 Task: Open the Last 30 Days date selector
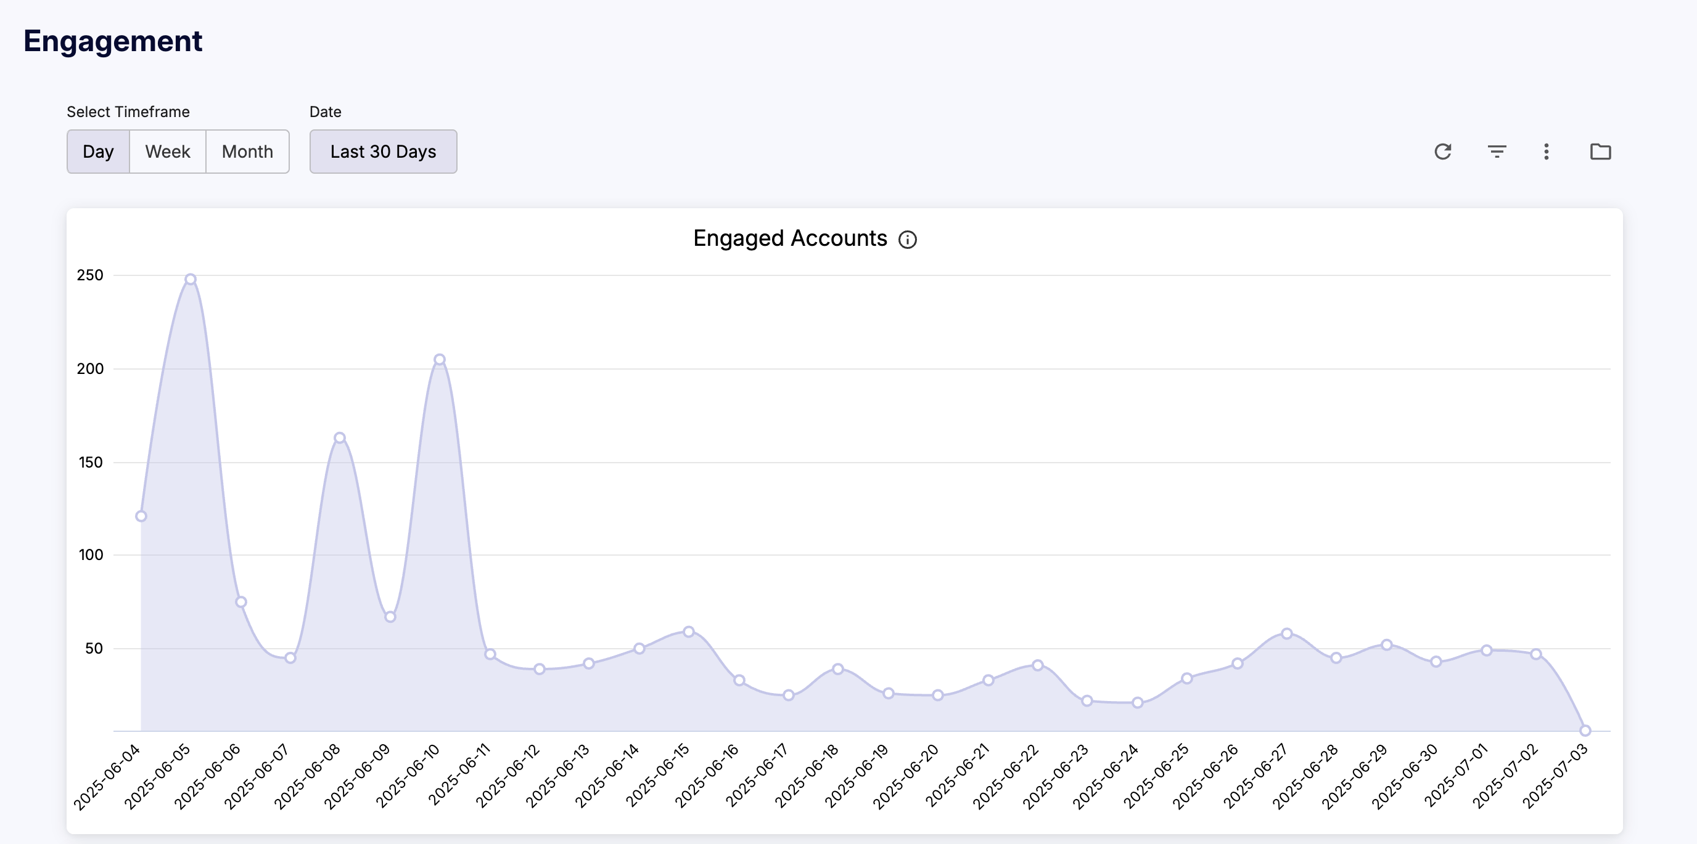click(x=383, y=152)
